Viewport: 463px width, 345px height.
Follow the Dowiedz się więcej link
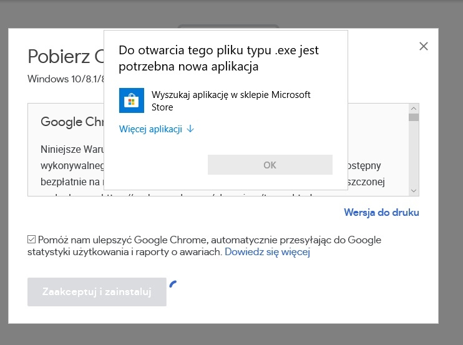point(267,252)
